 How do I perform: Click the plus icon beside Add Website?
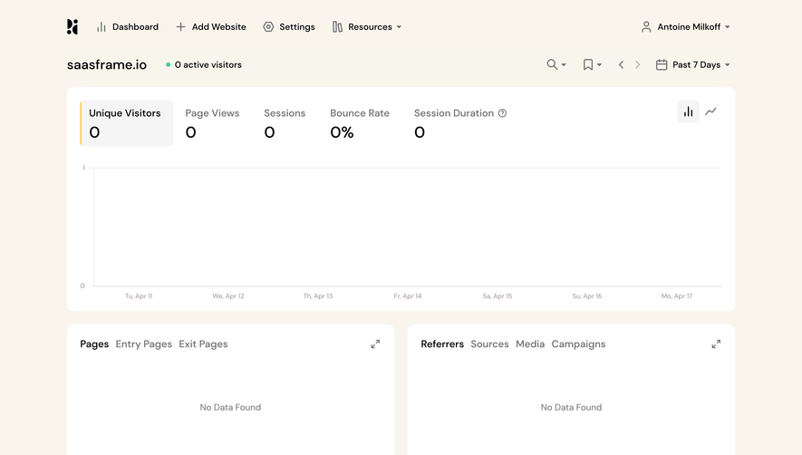180,26
